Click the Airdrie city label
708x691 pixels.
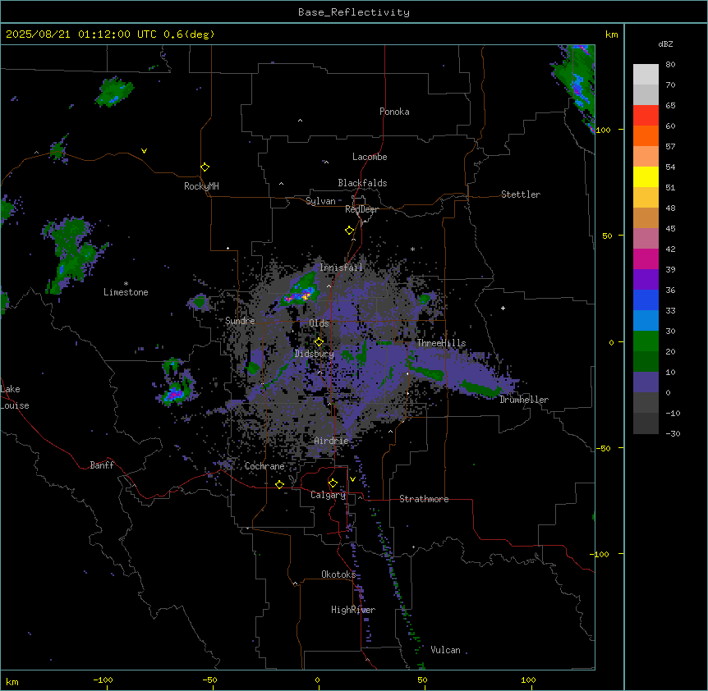click(332, 441)
